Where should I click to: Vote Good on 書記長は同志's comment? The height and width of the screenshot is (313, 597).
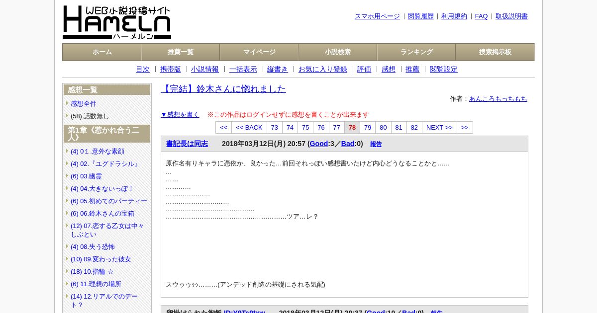click(319, 144)
